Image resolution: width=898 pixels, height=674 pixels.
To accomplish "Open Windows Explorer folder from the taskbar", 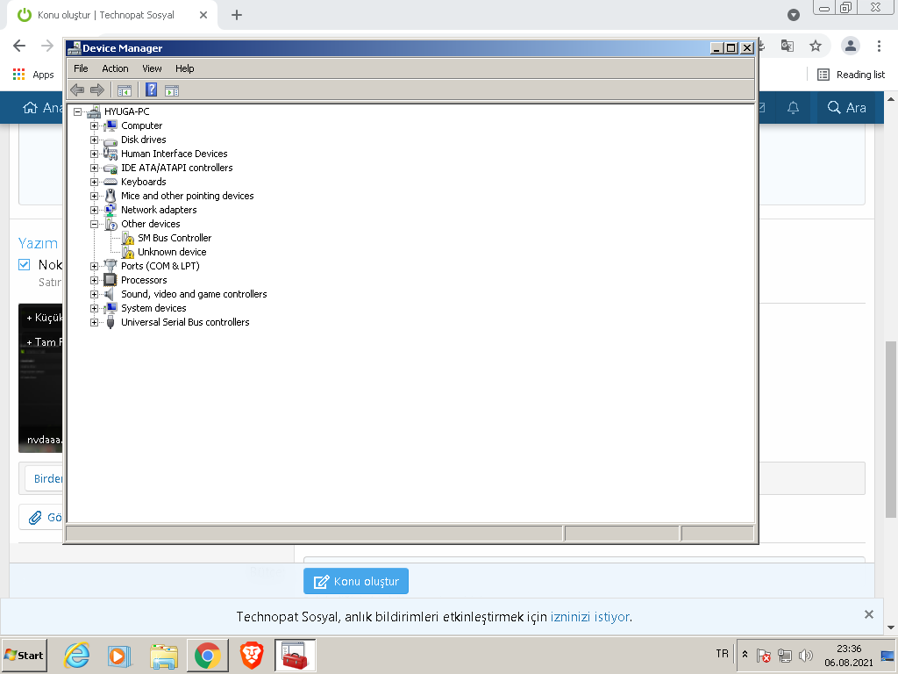I will tap(164, 656).
